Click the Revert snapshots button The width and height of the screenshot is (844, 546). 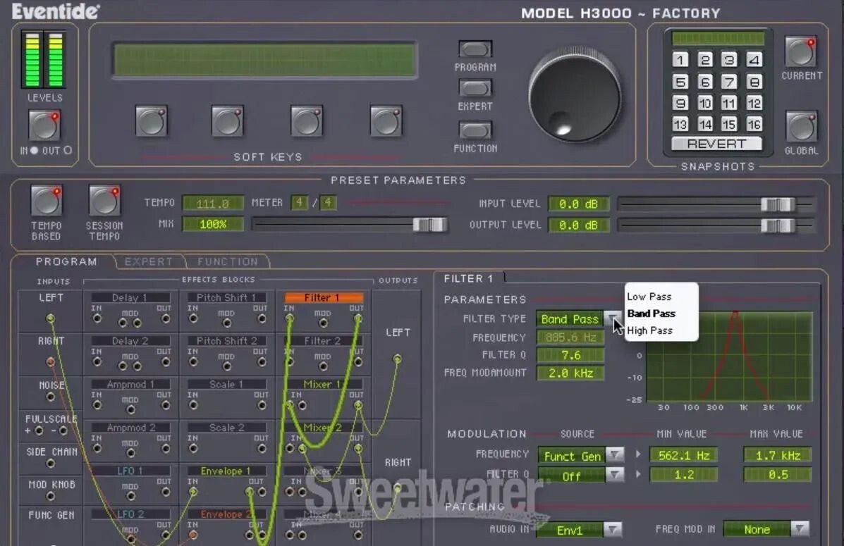[716, 144]
